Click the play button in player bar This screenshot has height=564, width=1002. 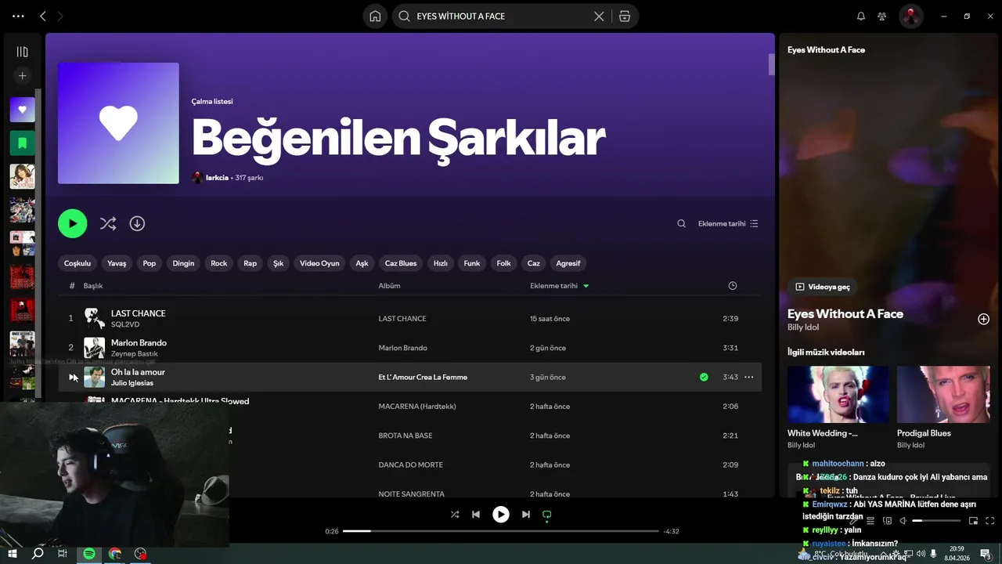(x=501, y=515)
